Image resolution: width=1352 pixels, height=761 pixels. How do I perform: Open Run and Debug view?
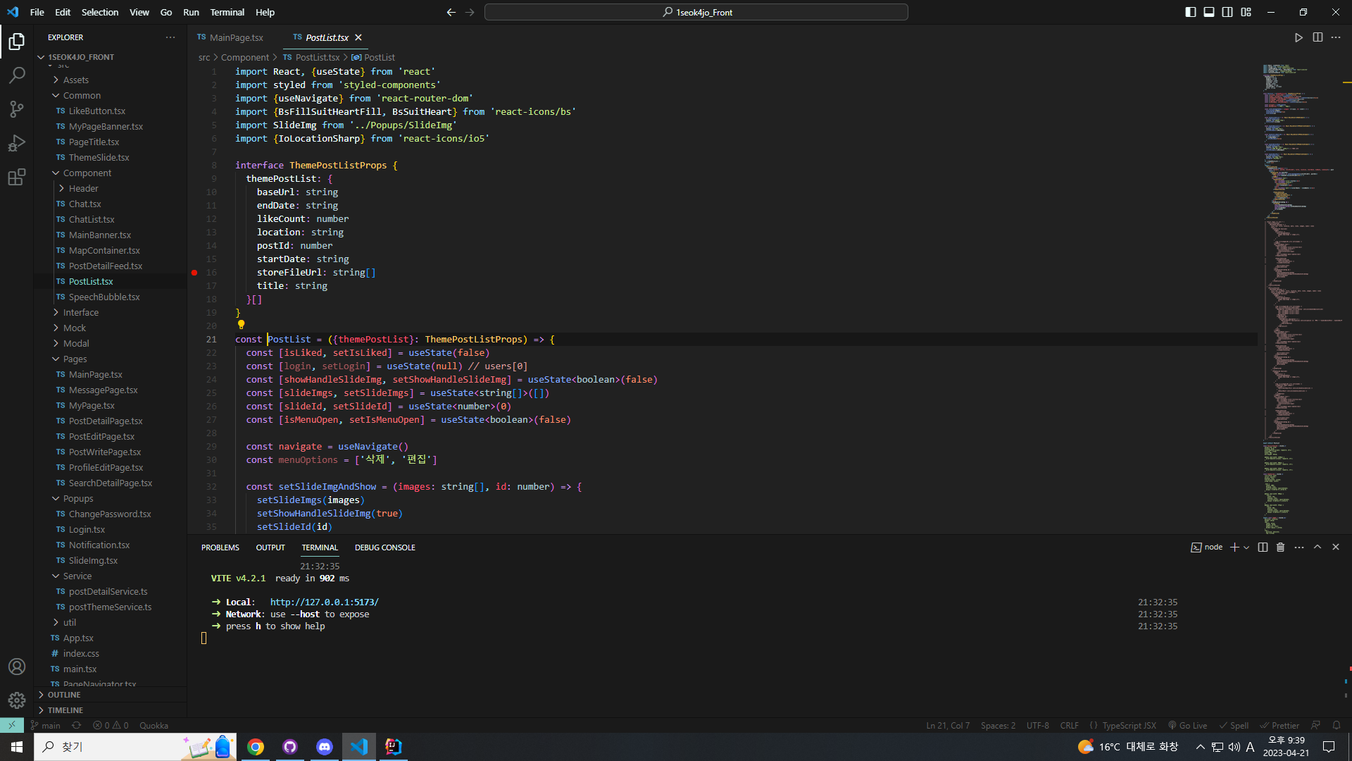point(17,143)
